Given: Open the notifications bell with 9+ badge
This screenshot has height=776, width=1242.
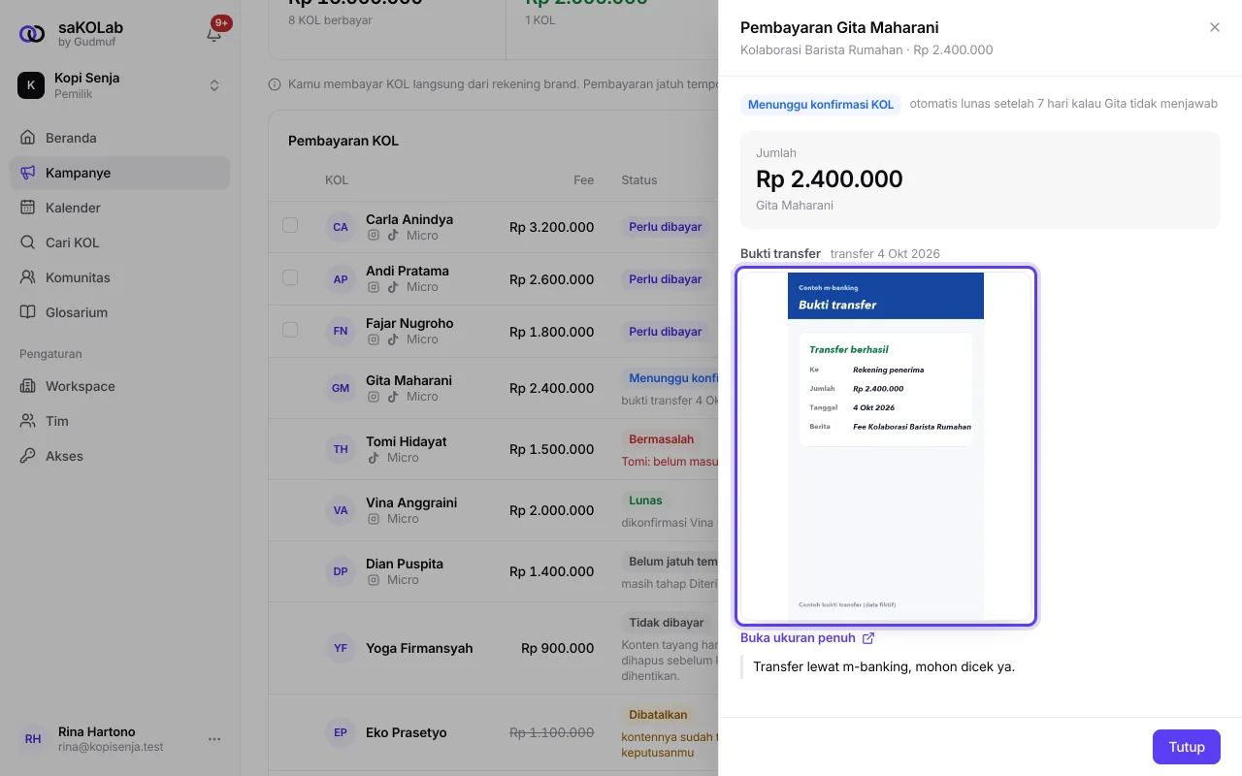Looking at the screenshot, I should (214, 34).
